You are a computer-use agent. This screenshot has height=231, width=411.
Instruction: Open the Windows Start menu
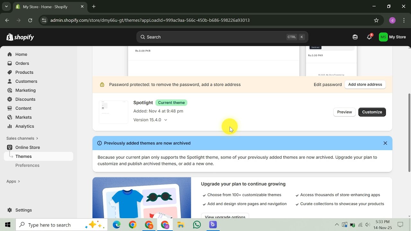pos(8,225)
